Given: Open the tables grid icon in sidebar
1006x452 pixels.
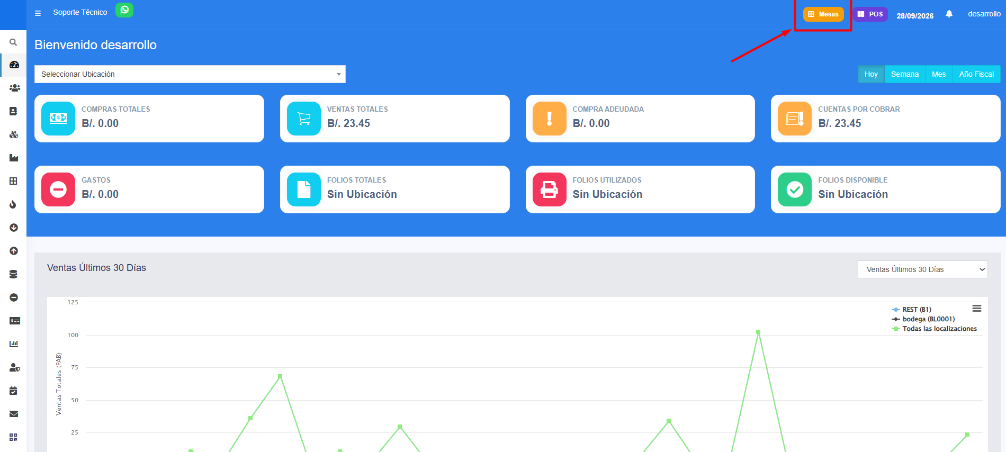Looking at the screenshot, I should click(14, 181).
